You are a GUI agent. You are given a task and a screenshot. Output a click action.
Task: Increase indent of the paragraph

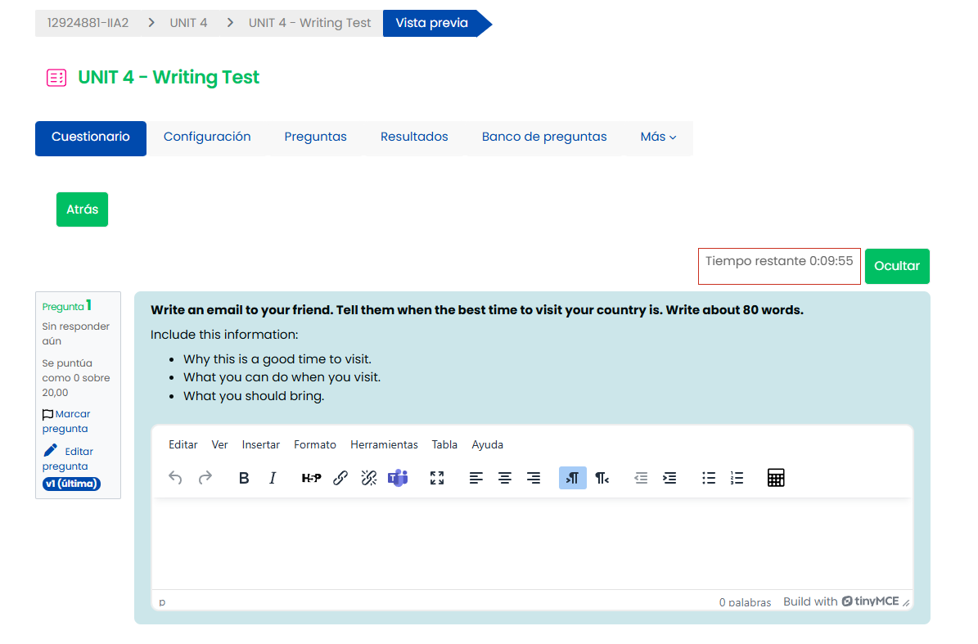click(669, 478)
